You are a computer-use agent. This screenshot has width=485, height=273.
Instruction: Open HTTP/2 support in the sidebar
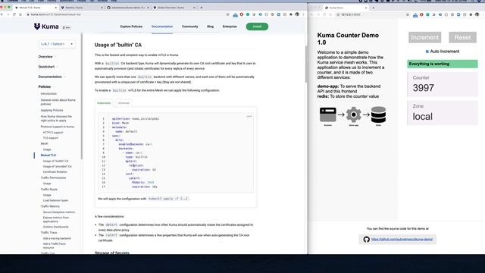[53, 132]
